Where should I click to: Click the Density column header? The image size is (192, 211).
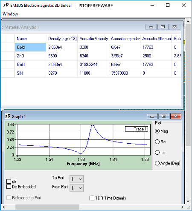(62, 38)
